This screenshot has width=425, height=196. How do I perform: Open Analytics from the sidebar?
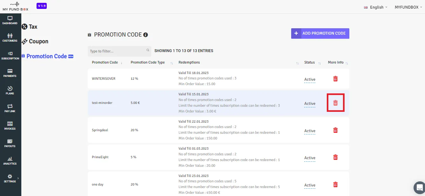click(x=10, y=161)
